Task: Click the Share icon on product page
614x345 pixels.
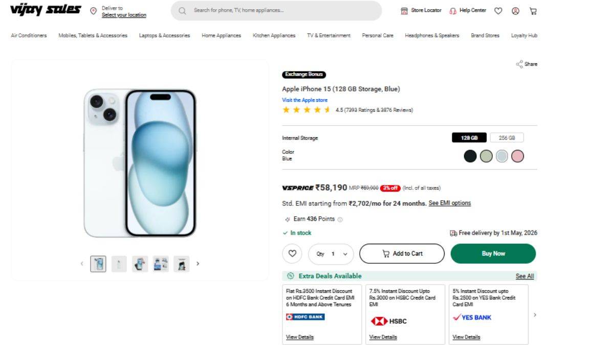Action: [x=520, y=64]
